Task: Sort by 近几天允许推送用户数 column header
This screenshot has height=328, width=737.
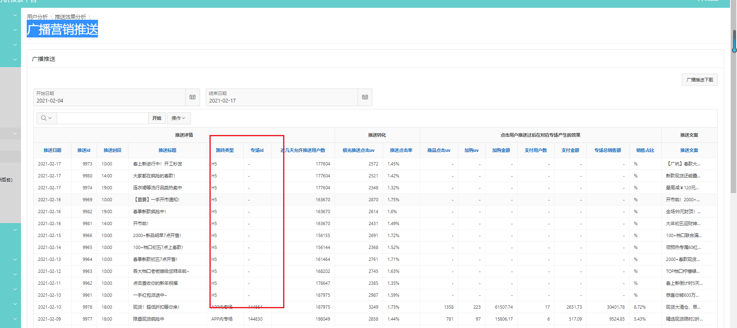Action: point(303,150)
